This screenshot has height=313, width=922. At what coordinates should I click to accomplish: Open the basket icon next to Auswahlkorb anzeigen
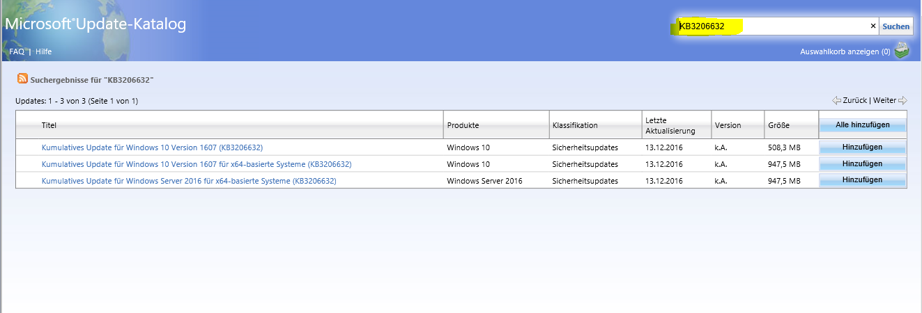click(902, 50)
